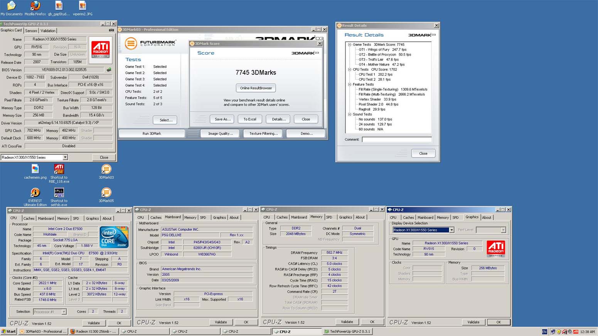Click Validate in CPU-Z Memory window
This screenshot has width=598, height=336.
tap(347, 322)
